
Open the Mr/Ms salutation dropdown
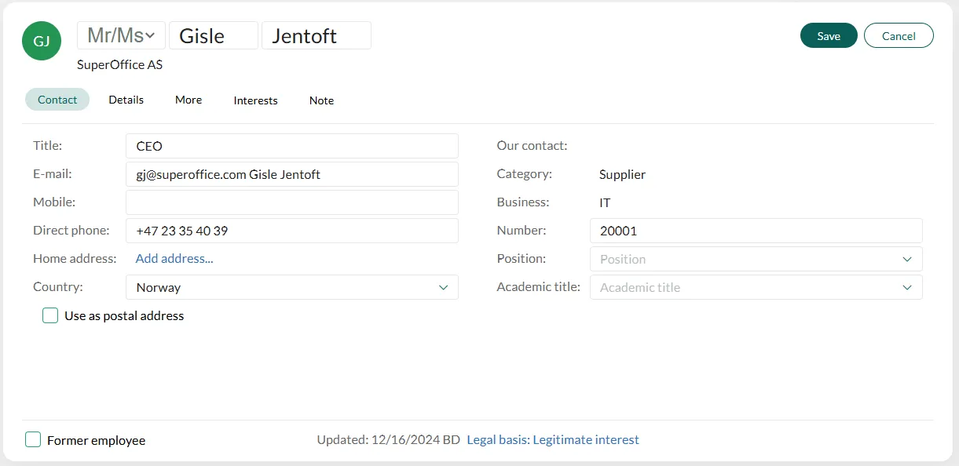point(121,36)
